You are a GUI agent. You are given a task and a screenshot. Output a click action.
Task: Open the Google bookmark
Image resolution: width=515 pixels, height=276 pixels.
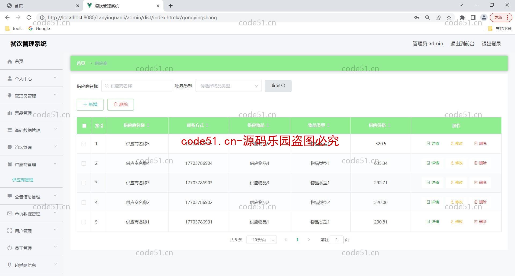39,28
